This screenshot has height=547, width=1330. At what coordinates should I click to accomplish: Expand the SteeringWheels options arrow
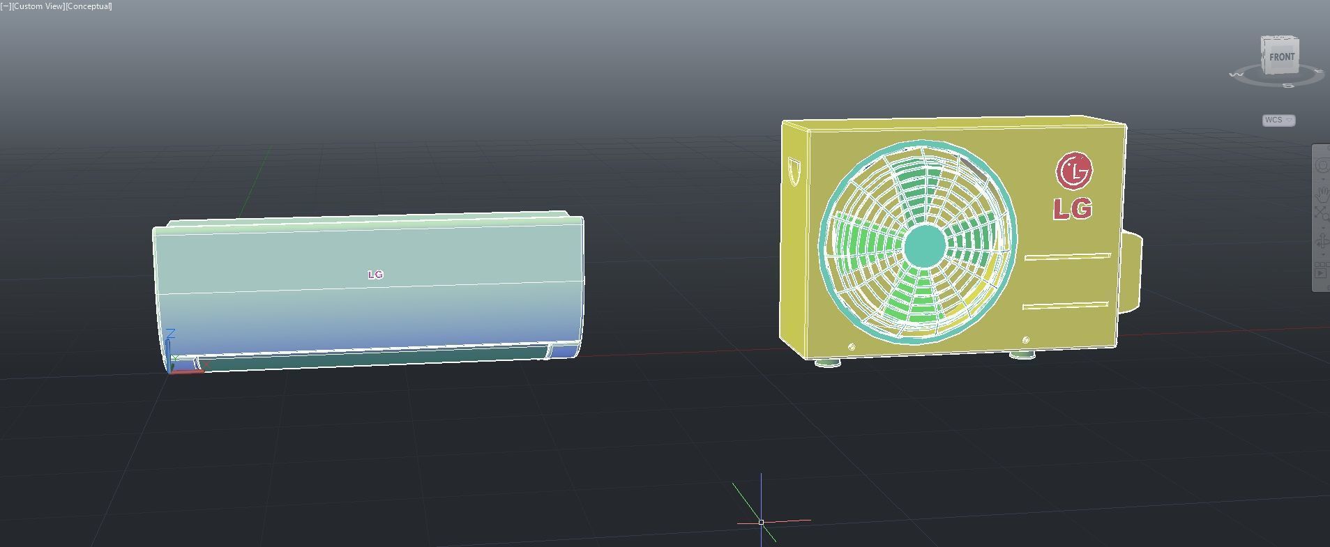[x=1323, y=179]
